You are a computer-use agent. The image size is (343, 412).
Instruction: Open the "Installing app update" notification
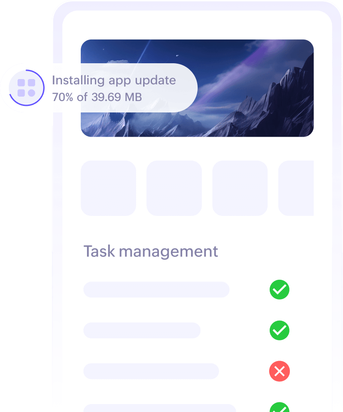click(99, 88)
